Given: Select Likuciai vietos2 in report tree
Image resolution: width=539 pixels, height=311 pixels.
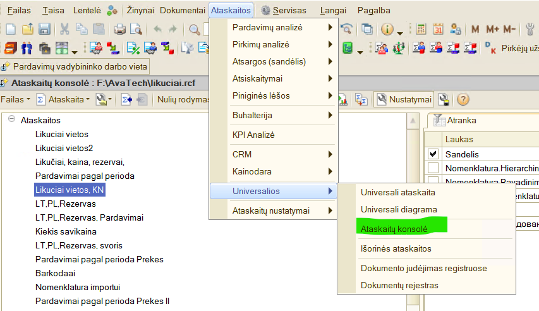Looking at the screenshot, I should click(x=64, y=148).
